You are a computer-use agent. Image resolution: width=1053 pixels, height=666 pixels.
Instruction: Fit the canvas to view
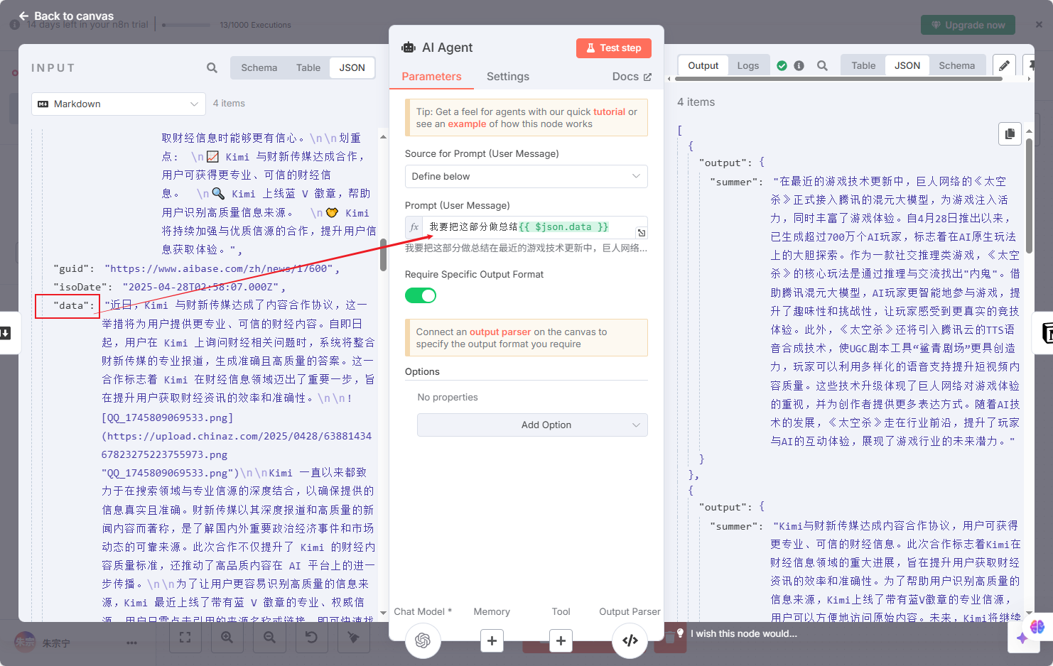click(185, 638)
